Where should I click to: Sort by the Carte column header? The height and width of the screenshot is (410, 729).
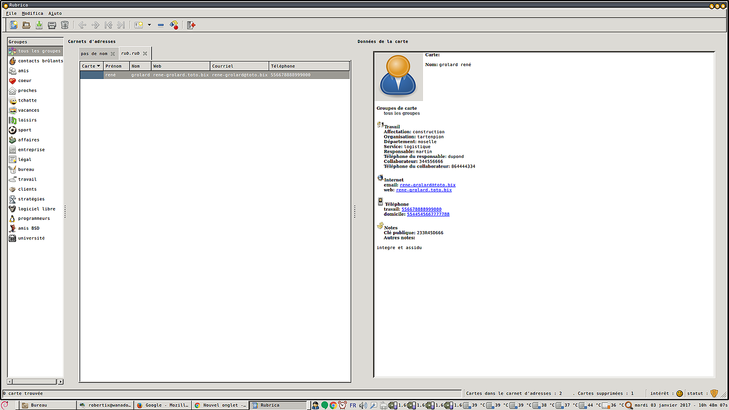[x=91, y=66]
